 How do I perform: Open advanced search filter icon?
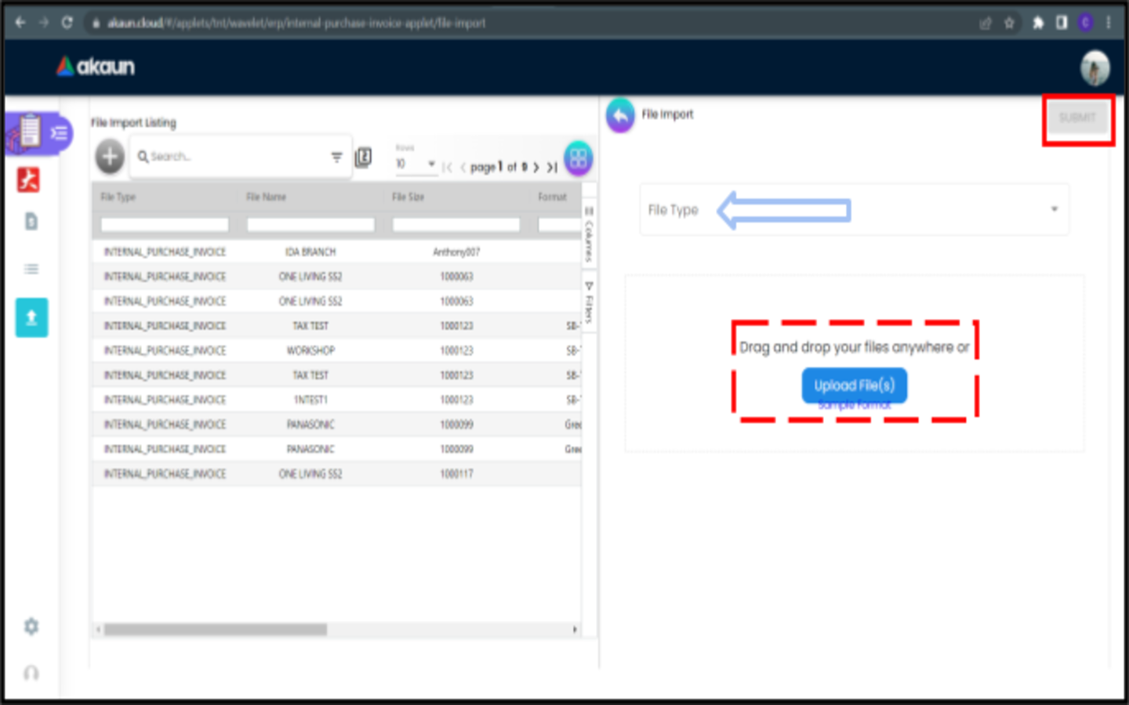click(336, 157)
